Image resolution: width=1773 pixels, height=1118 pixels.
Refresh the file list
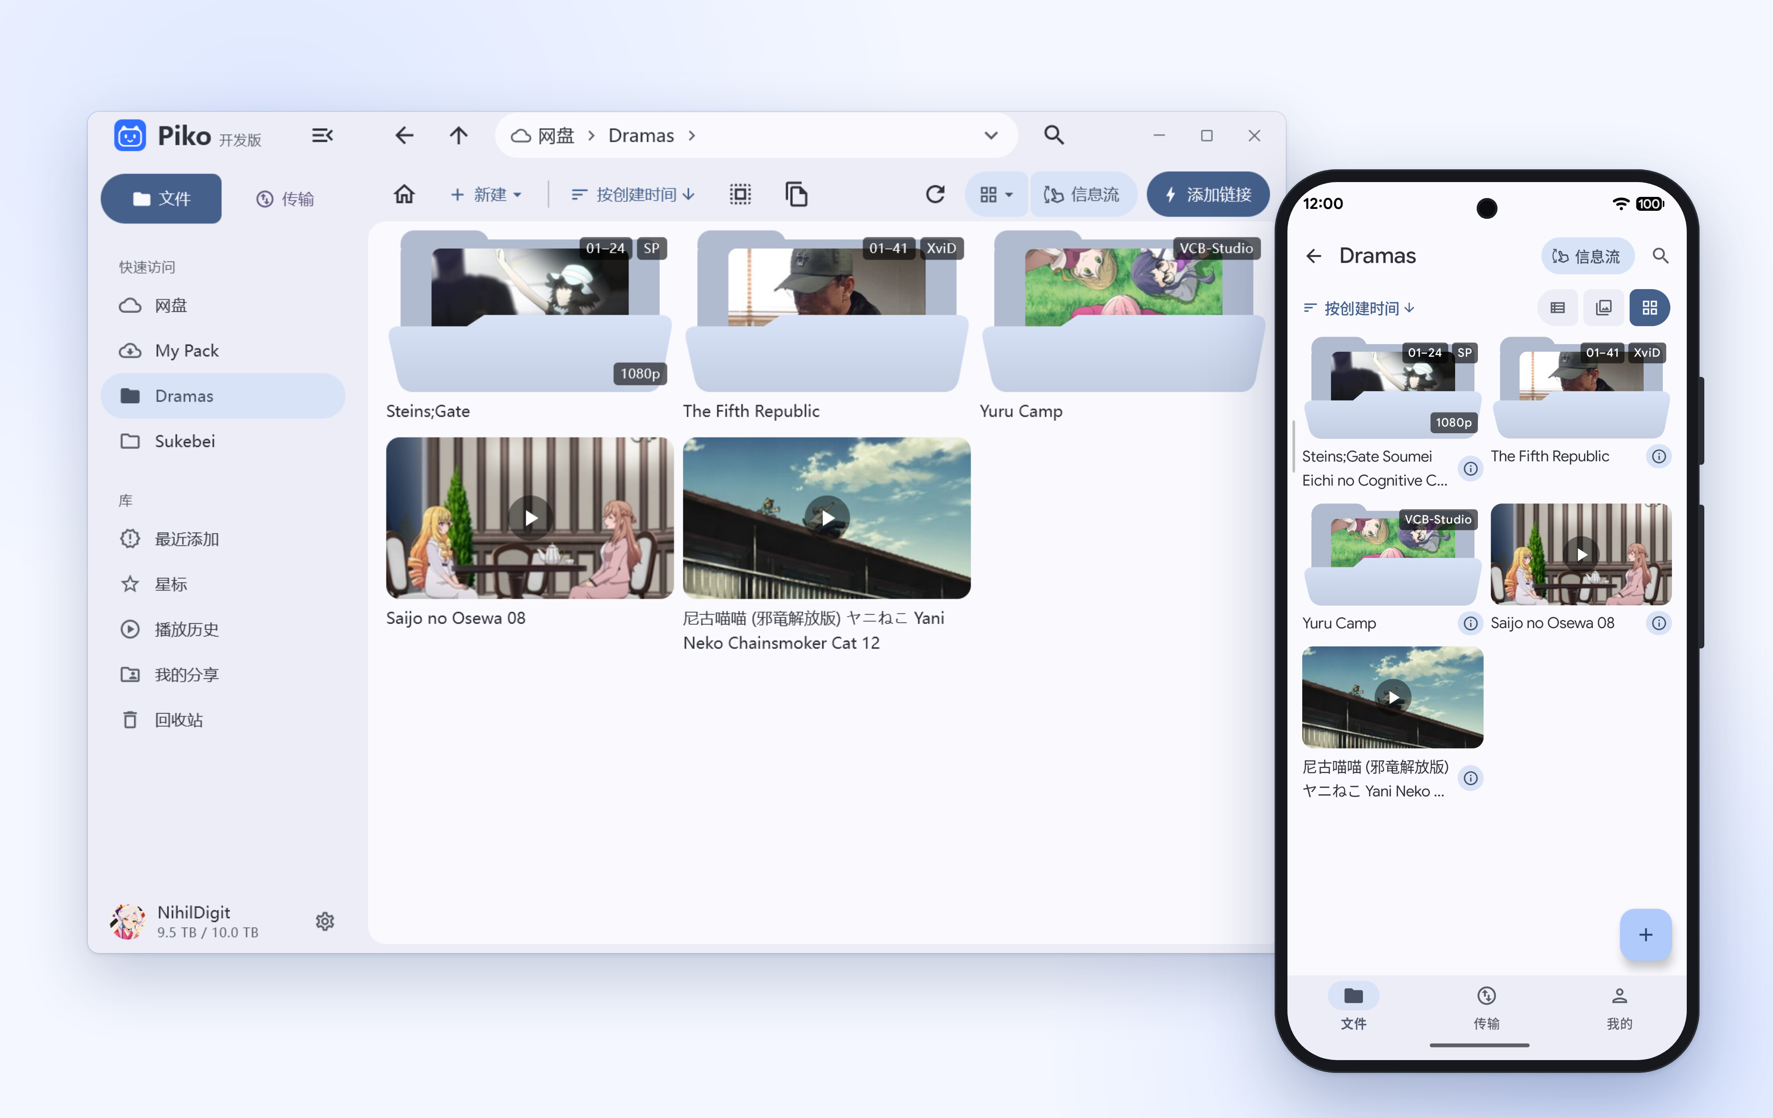pos(935,194)
